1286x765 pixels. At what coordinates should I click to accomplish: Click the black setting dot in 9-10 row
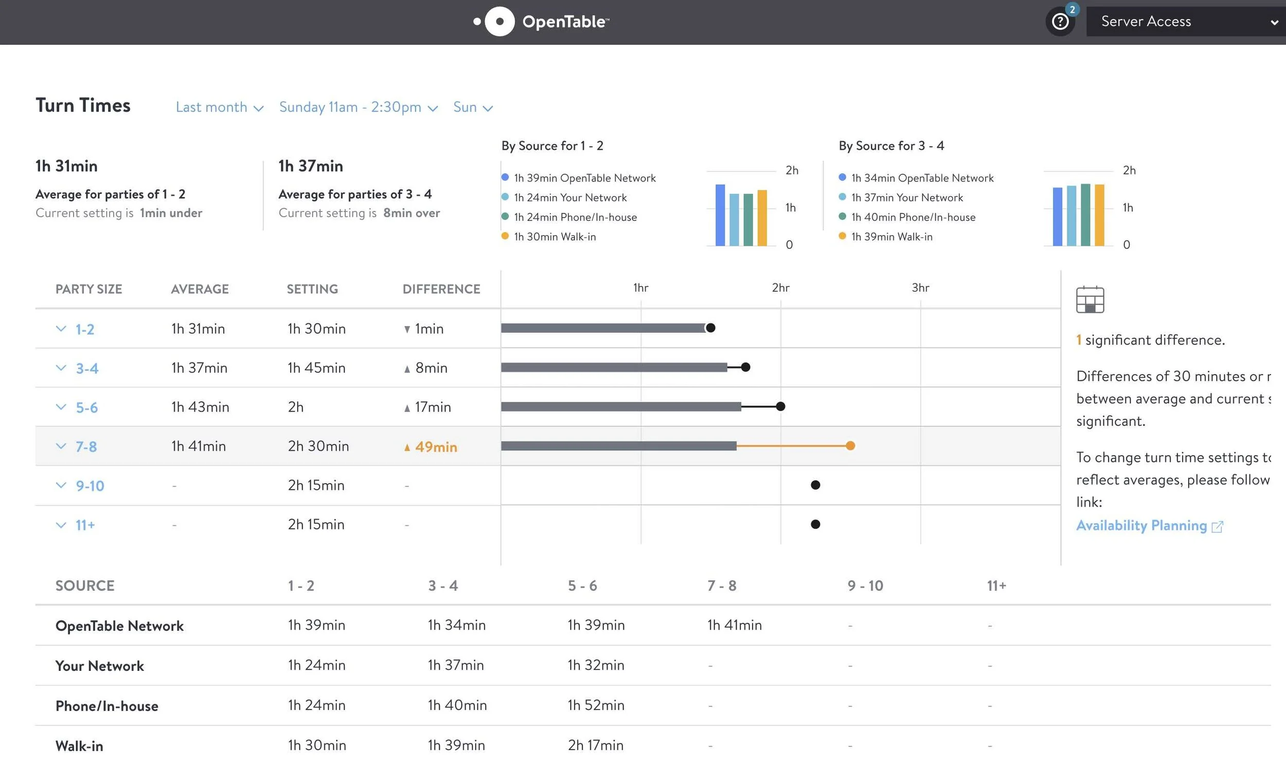pos(815,485)
